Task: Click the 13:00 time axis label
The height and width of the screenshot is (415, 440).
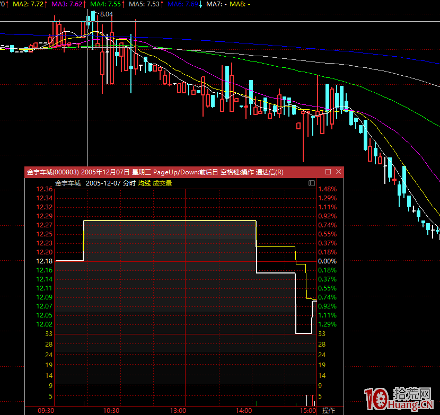Action: (178, 411)
